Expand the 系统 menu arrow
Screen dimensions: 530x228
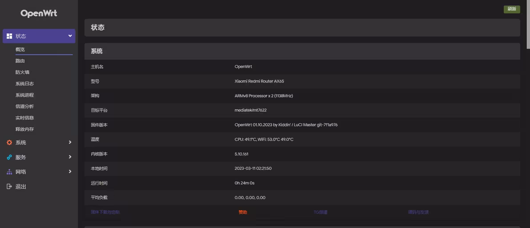click(x=70, y=142)
